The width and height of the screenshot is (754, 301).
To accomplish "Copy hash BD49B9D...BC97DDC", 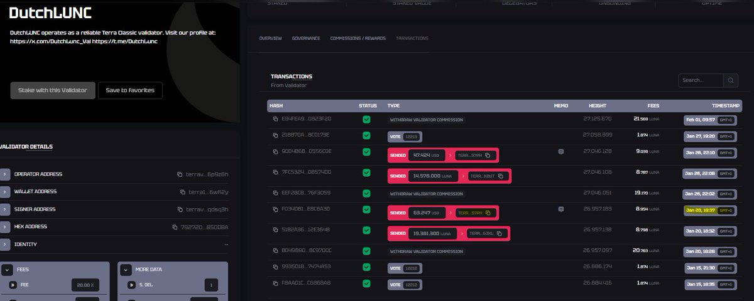I will coord(275,251).
